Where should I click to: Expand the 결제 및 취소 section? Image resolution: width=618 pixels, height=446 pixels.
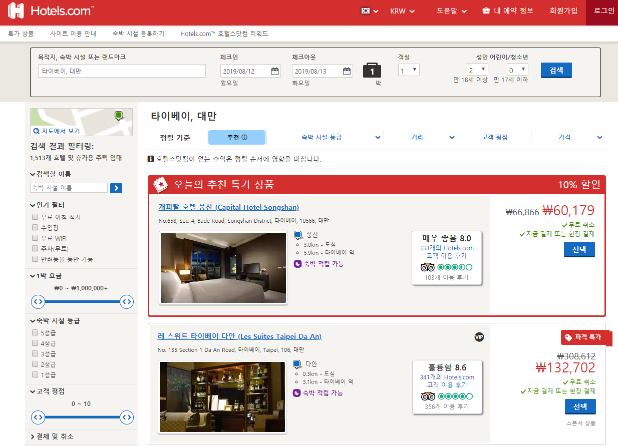(52, 436)
